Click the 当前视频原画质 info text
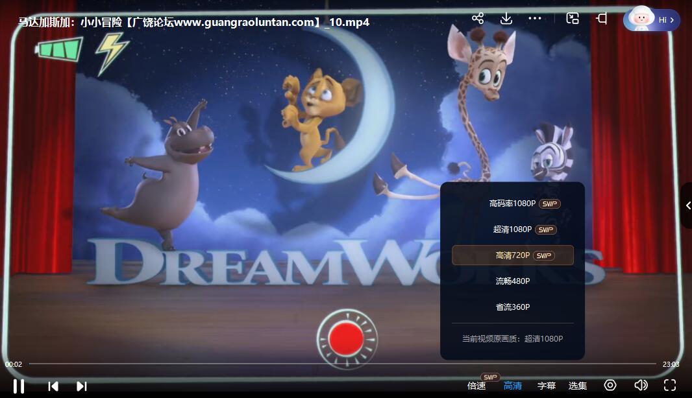Image resolution: width=692 pixels, height=398 pixels. (x=512, y=338)
